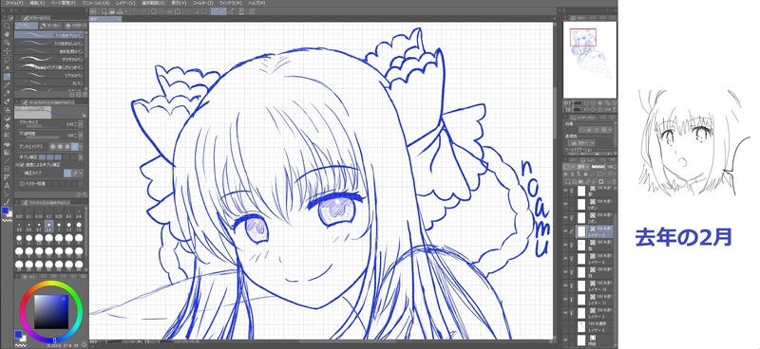This screenshot has height=349, width=760.
Task: Hide the レイヤー 10 layer
Action: [565, 285]
